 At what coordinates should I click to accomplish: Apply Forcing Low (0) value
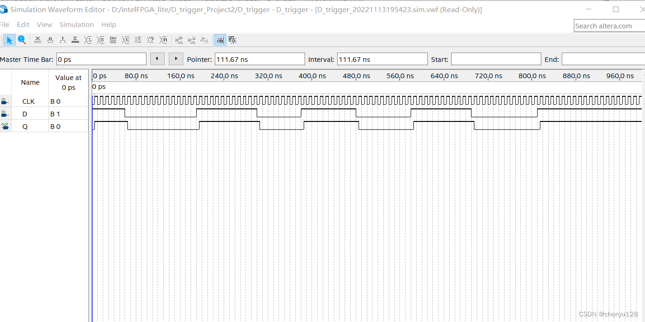tap(50, 40)
